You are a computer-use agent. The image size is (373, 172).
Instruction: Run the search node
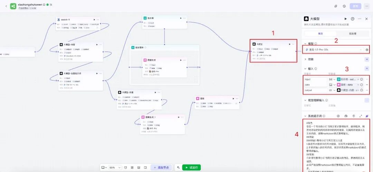94,20
